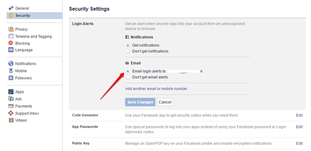Open Followers settings
The height and width of the screenshot is (151, 311).
point(23,78)
